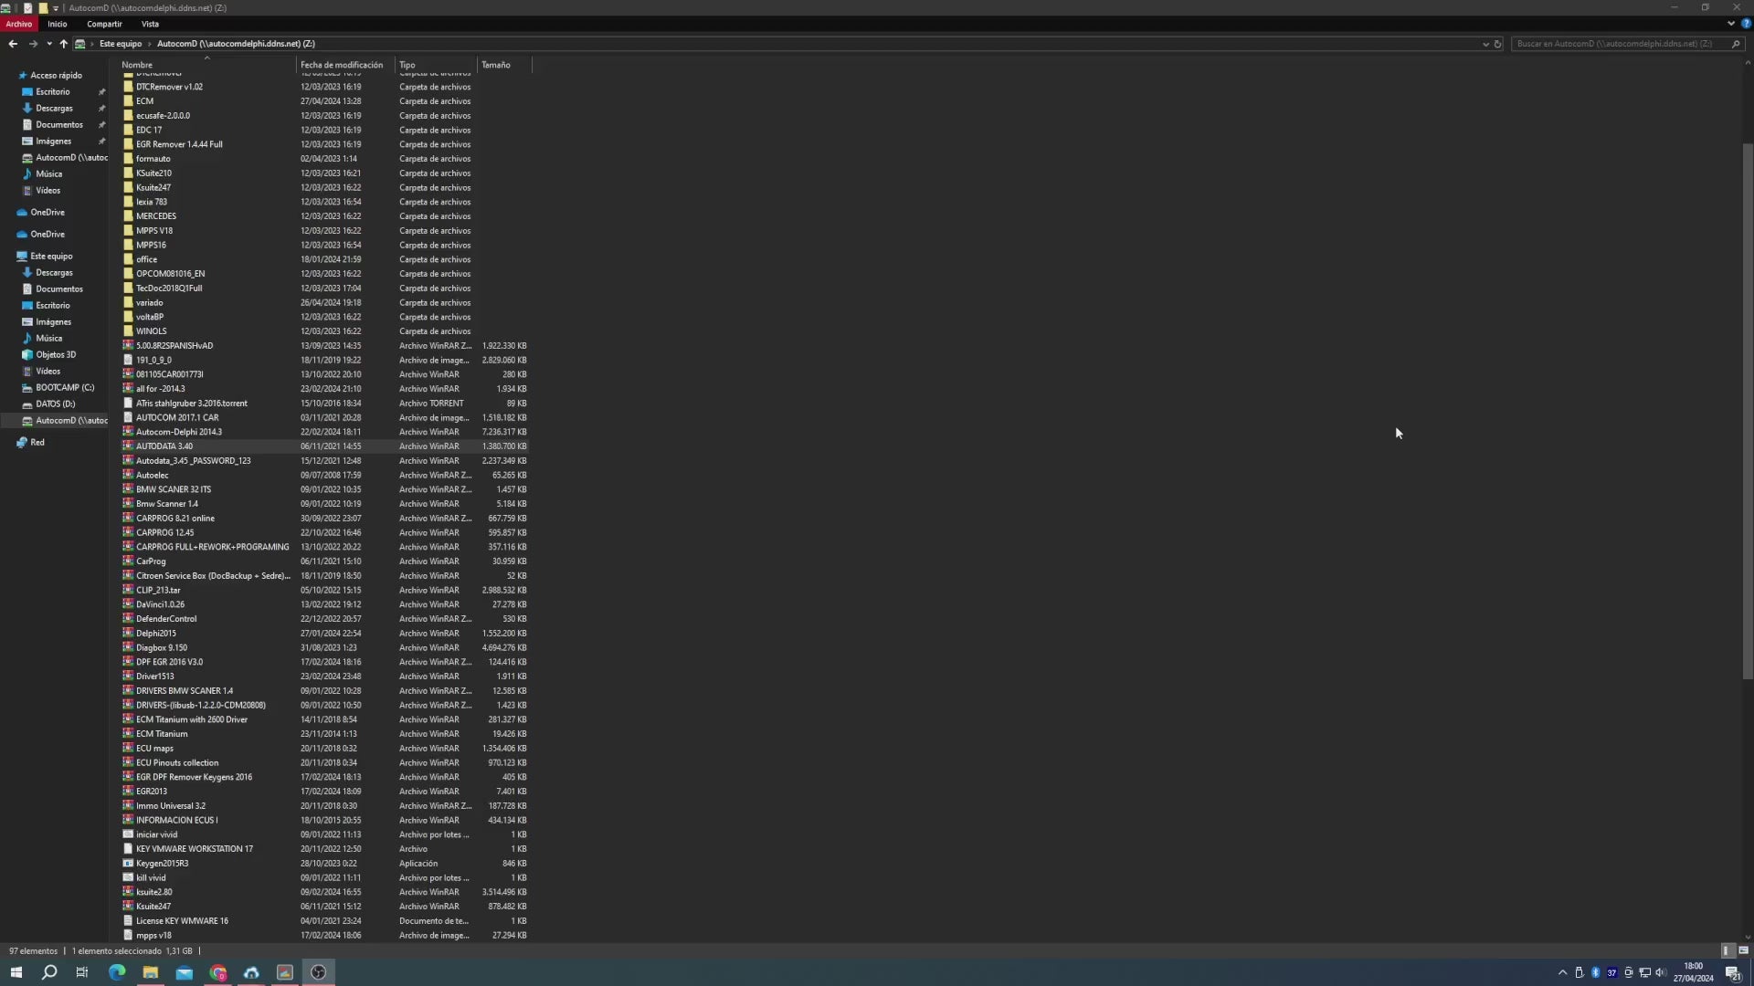1754x986 pixels.
Task: Select AUTODATA 3.40 archive row
Action: 324,446
